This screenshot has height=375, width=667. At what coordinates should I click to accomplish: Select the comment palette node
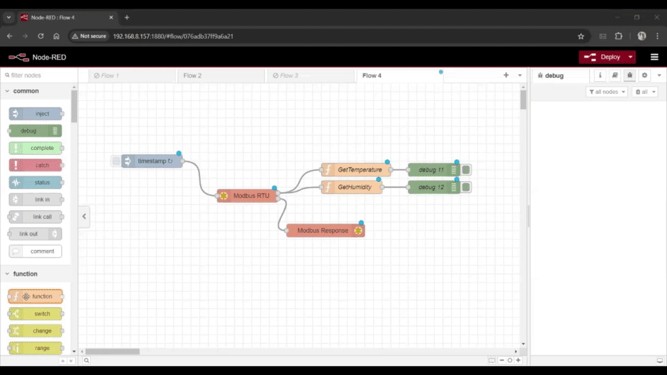pyautogui.click(x=35, y=251)
